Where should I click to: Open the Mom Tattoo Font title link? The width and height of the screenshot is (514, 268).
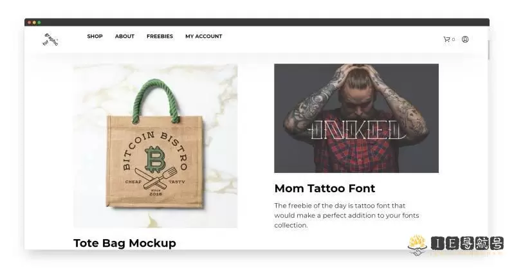tap(324, 188)
